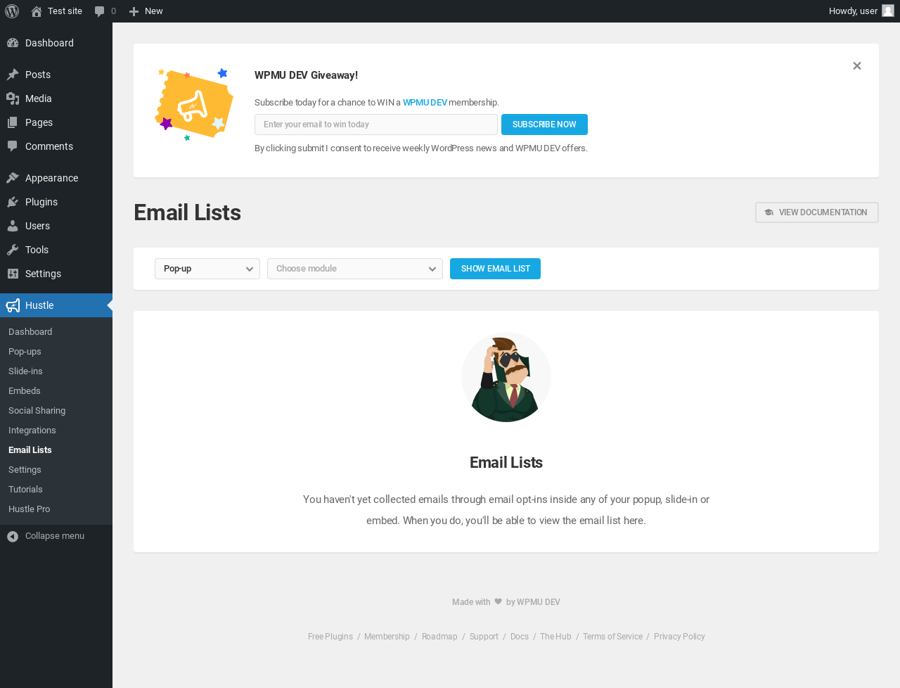Image resolution: width=900 pixels, height=688 pixels.
Task: Open the New content menu in admin bar
Action: tap(146, 11)
